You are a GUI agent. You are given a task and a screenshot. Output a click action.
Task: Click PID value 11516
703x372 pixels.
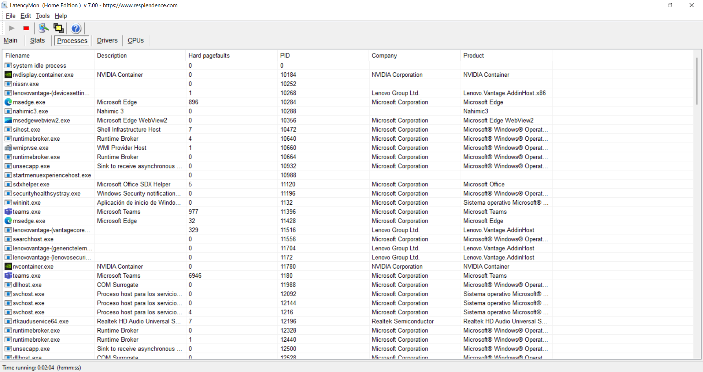pyautogui.click(x=288, y=230)
